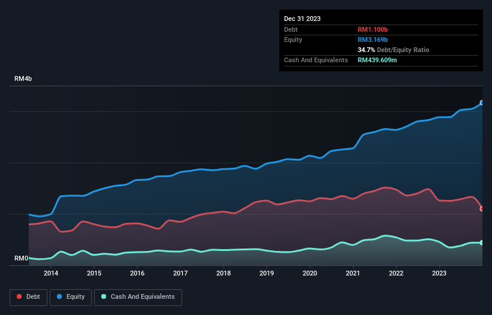Viewport: 492px width, 315px height.
Task: Select the 2022 x-axis label
Action: tap(396, 273)
